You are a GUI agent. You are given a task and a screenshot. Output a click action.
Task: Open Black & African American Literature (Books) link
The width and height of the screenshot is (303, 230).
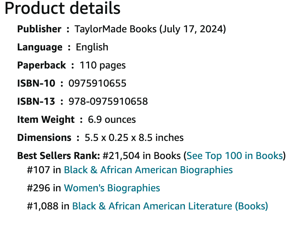pyautogui.click(x=170, y=206)
